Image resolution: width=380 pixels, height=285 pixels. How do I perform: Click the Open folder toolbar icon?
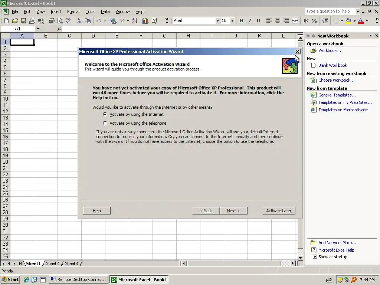[15, 21]
